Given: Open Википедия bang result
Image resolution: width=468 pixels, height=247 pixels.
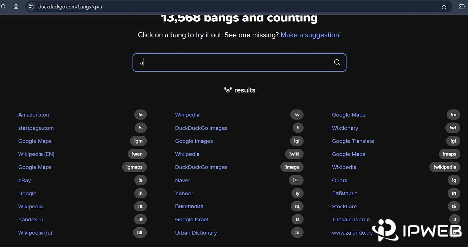Looking at the screenshot, I should click(189, 206).
